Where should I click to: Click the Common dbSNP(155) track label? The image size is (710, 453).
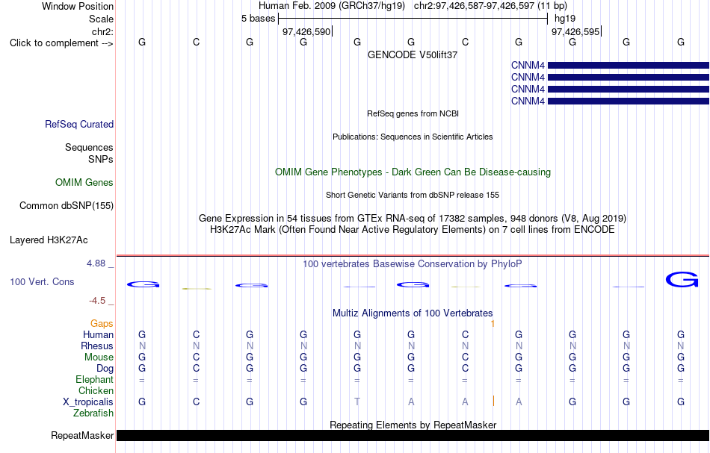[x=67, y=206]
